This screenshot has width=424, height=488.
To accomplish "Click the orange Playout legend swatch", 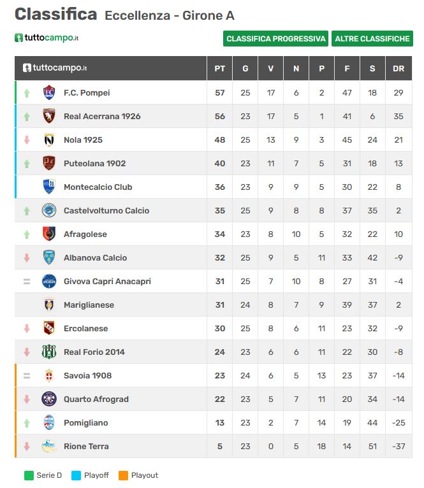I will (123, 475).
